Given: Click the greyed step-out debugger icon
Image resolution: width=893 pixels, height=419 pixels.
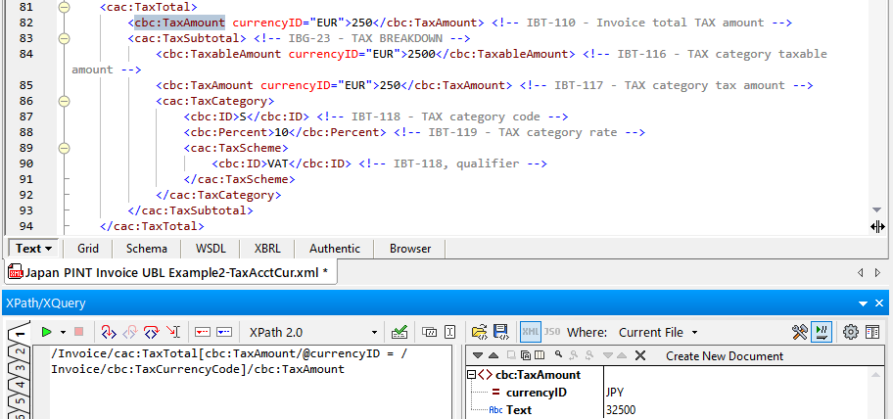Looking at the screenshot, I should click(130, 332).
